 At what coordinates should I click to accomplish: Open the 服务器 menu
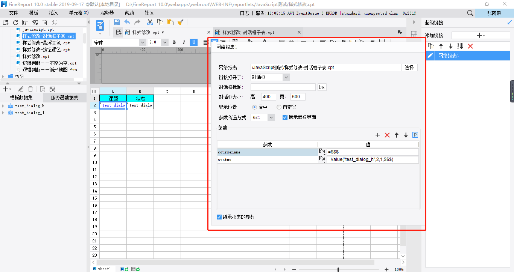click(x=107, y=13)
